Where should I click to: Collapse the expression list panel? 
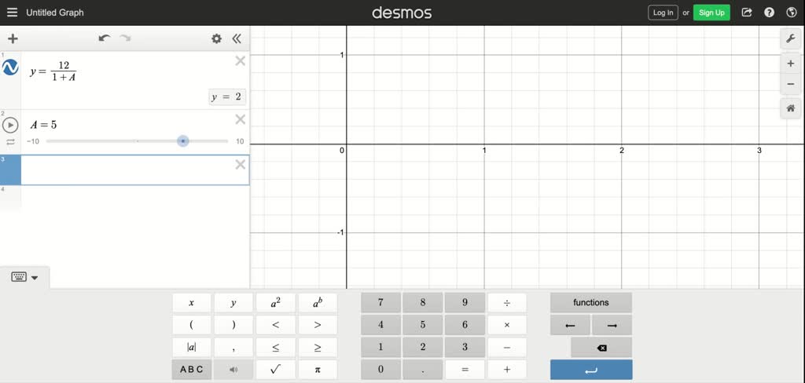tap(237, 38)
